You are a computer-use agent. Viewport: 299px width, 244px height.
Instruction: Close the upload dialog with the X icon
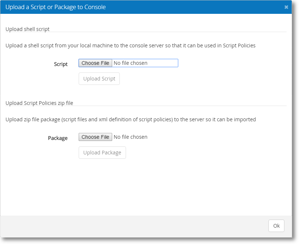pos(286,7)
